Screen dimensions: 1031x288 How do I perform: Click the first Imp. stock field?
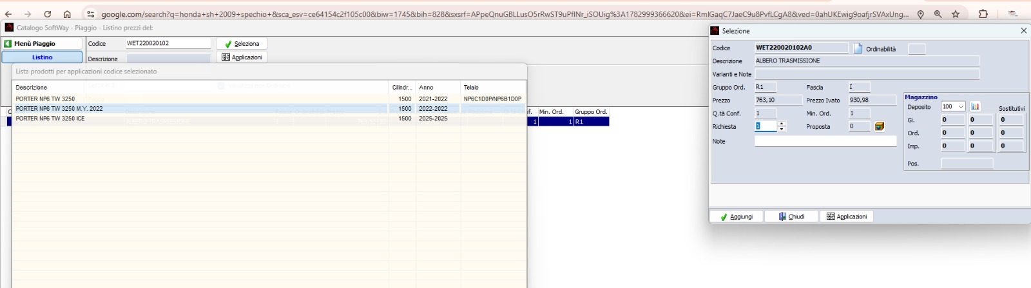tap(952, 146)
